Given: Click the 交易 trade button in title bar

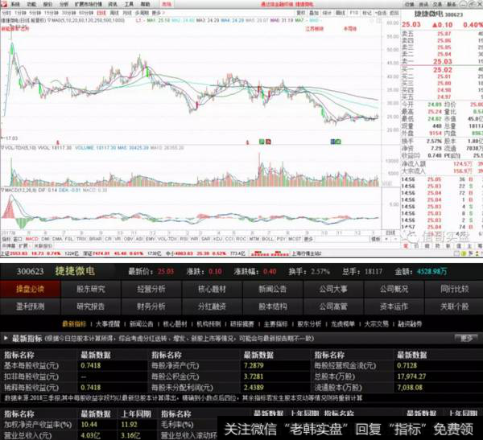Looking at the screenshot, I should [x=438, y=4].
